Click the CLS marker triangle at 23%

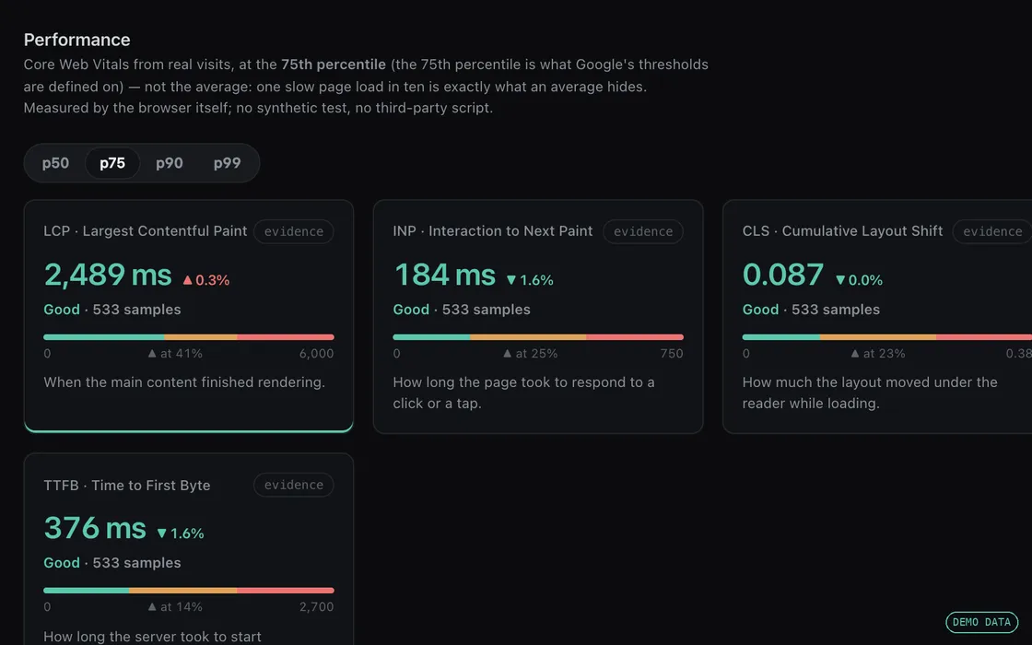[855, 354]
